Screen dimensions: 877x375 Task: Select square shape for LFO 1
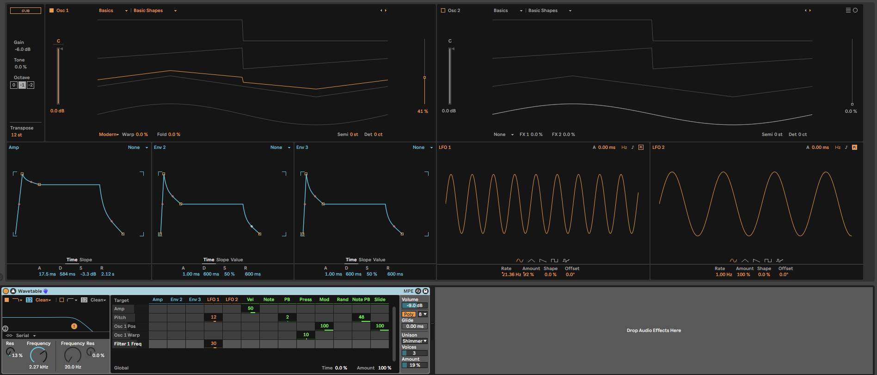click(x=554, y=260)
